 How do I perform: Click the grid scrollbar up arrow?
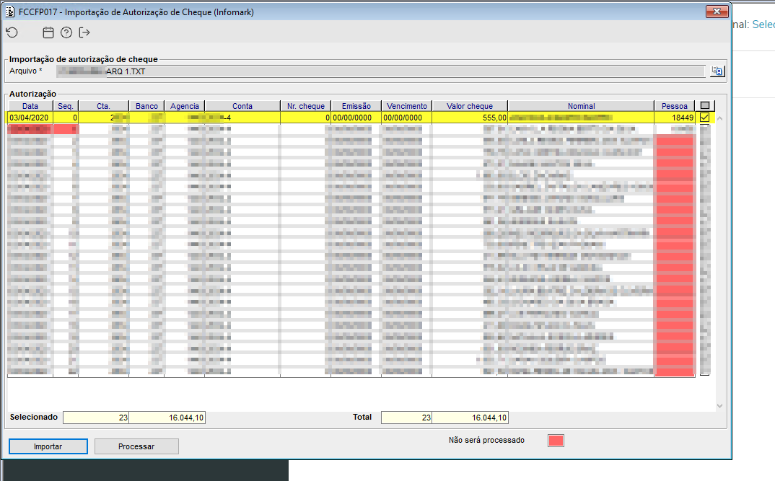point(719,118)
